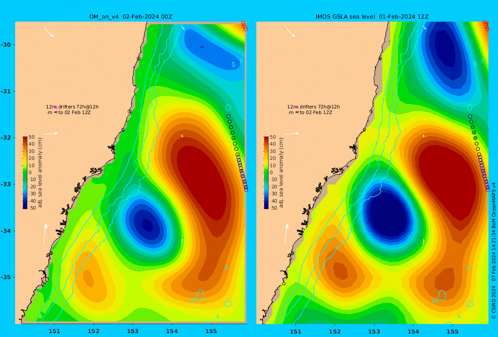This screenshot has width=498, height=337.
Task: Click the white arrow near -32 in left map
Action: (x=51, y=134)
